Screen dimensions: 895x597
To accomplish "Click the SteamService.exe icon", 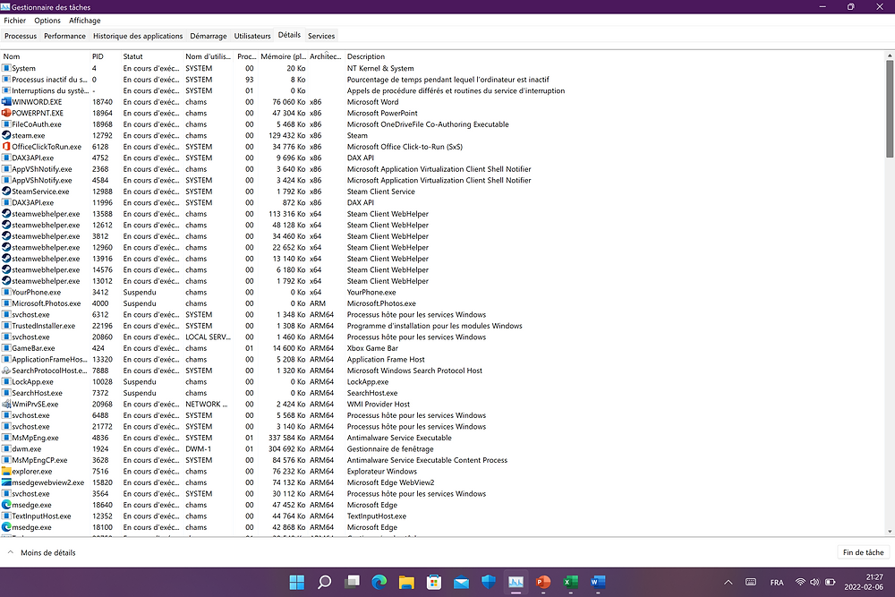I will (x=6, y=192).
